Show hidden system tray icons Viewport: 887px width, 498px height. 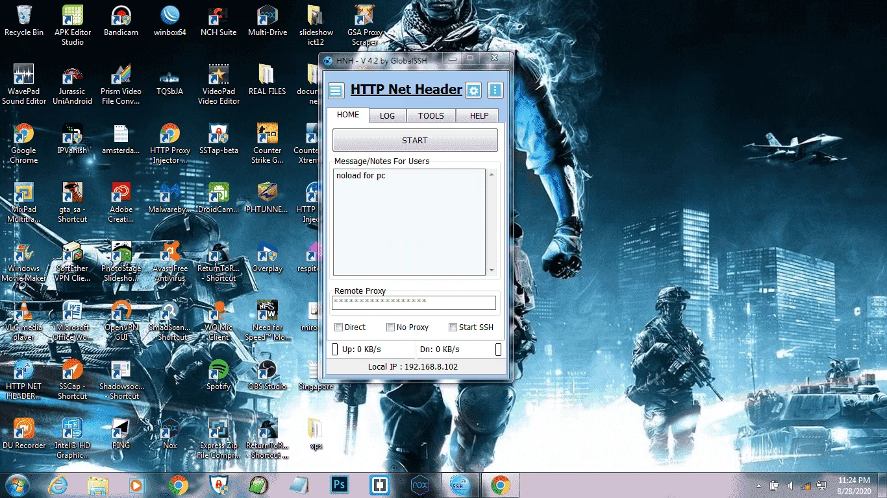coord(759,486)
